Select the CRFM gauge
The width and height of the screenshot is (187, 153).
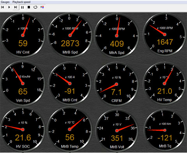point(116,84)
